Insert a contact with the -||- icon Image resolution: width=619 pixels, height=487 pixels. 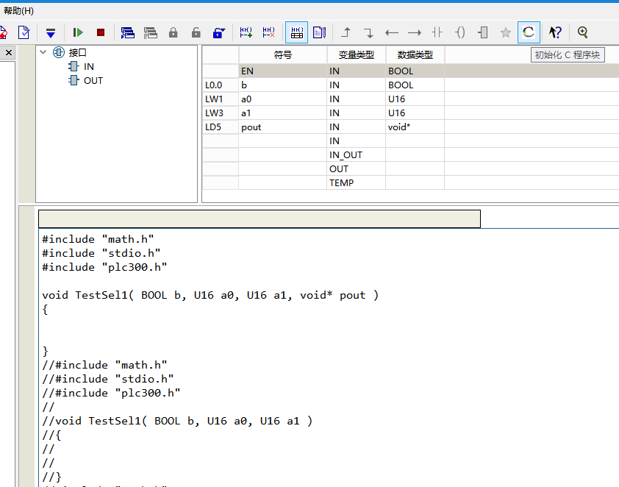pyautogui.click(x=437, y=32)
